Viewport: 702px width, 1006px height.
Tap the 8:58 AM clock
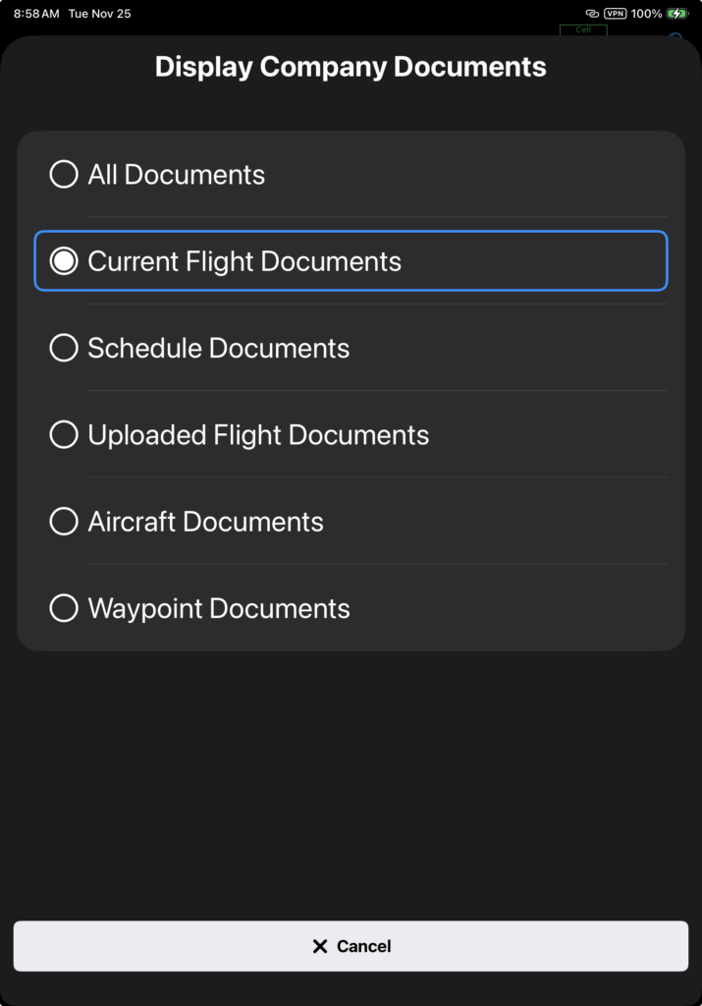(36, 14)
